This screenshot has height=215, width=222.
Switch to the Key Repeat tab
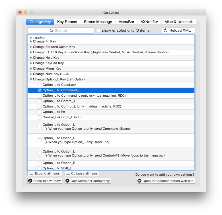pos(67,22)
